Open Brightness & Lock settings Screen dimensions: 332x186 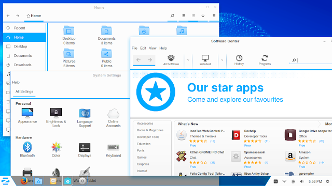(x=56, y=117)
